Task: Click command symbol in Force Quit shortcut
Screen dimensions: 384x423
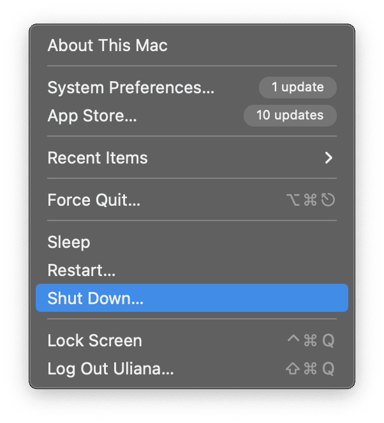Action: [x=311, y=201]
